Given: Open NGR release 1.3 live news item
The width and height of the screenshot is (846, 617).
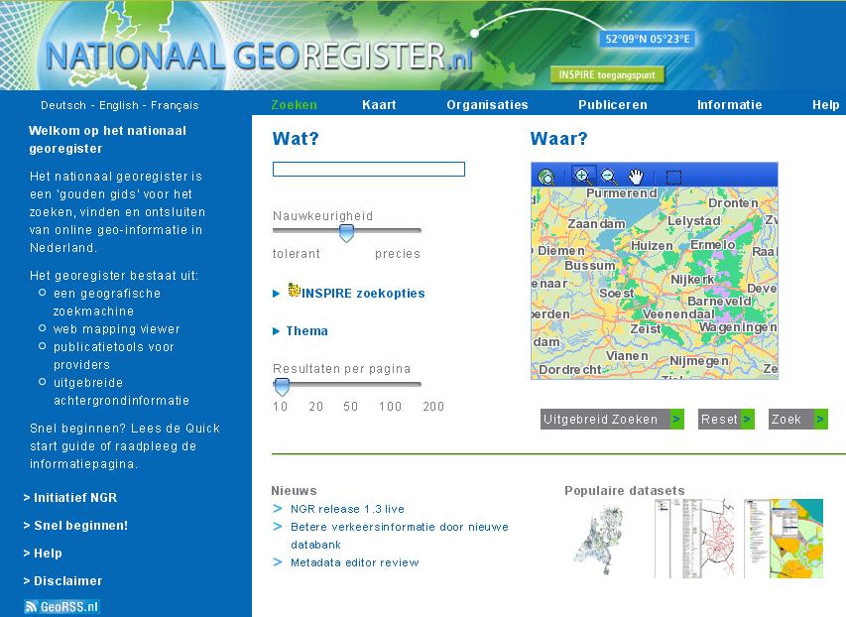Looking at the screenshot, I should (x=347, y=509).
